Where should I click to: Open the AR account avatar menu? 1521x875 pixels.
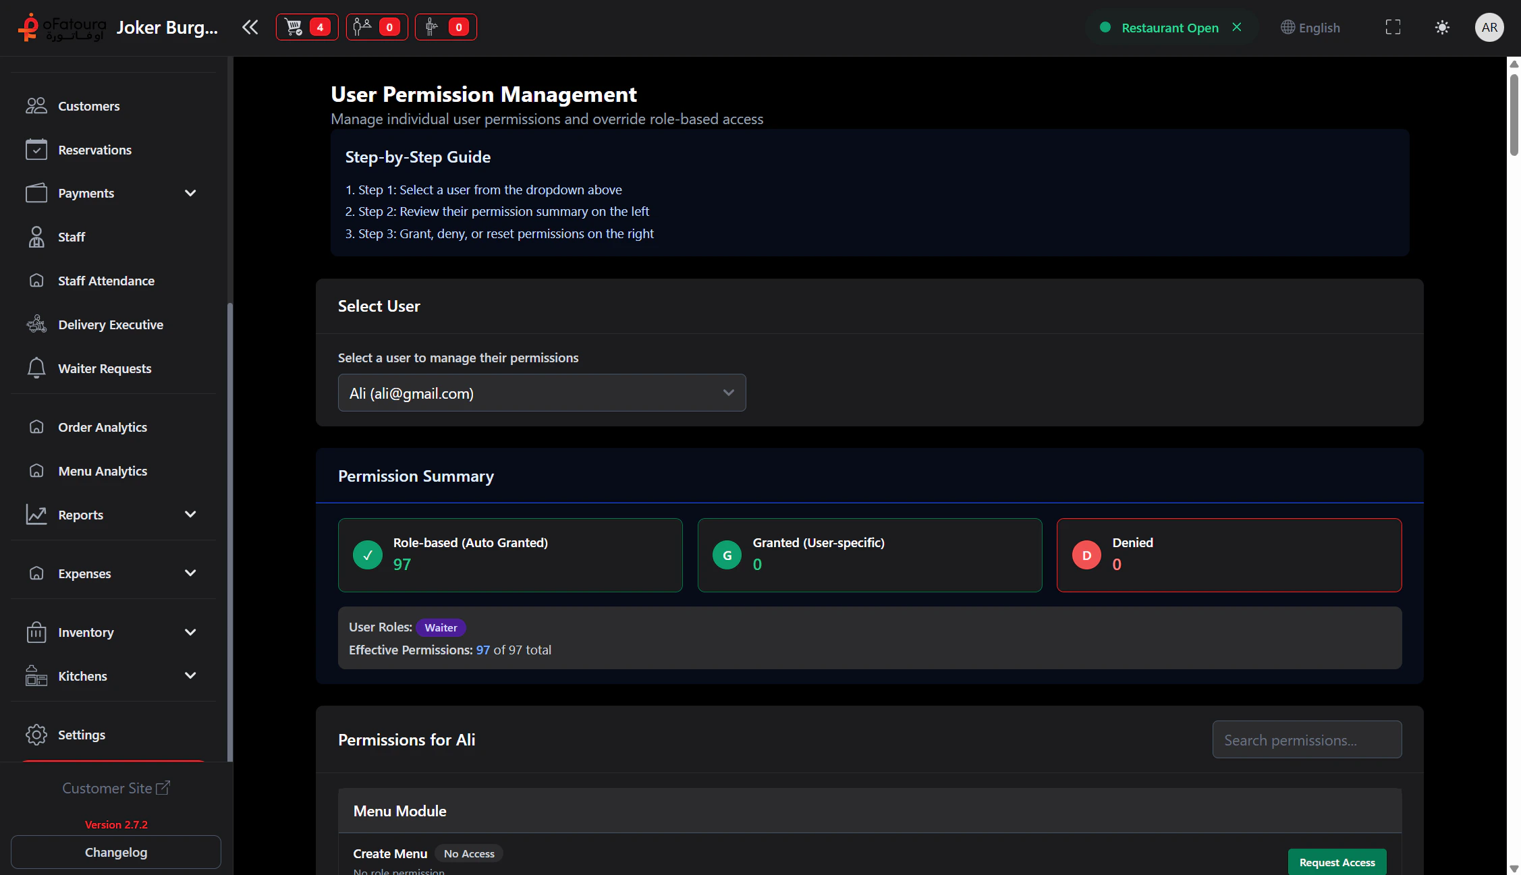(x=1489, y=27)
